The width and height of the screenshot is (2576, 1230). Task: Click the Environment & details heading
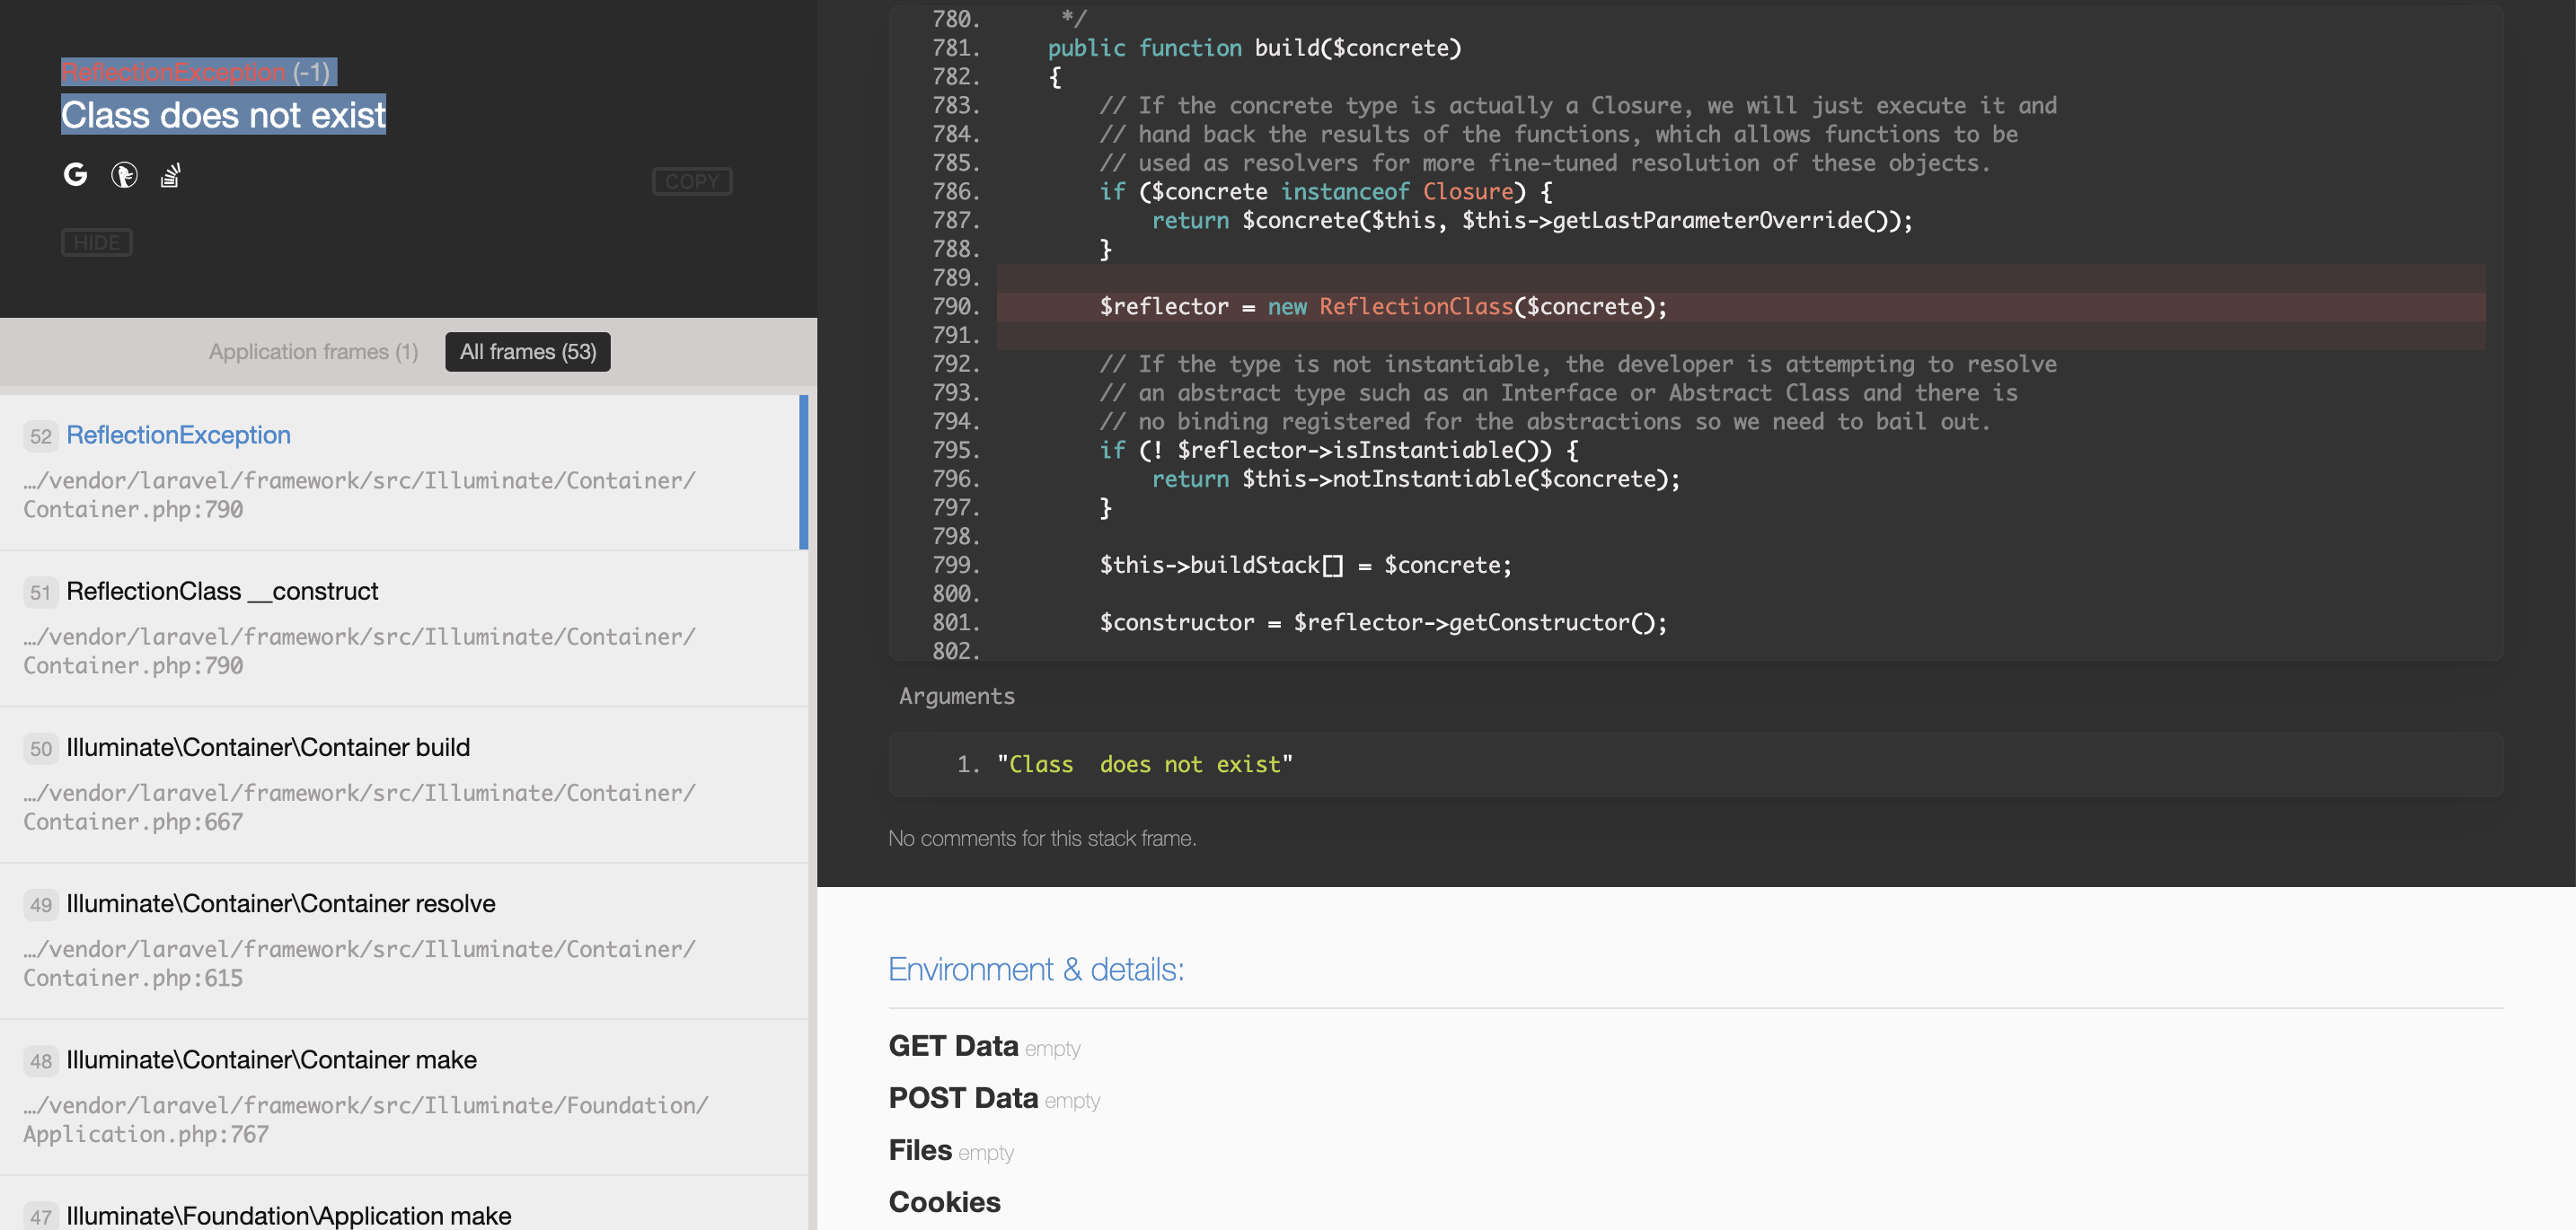(x=1036, y=968)
